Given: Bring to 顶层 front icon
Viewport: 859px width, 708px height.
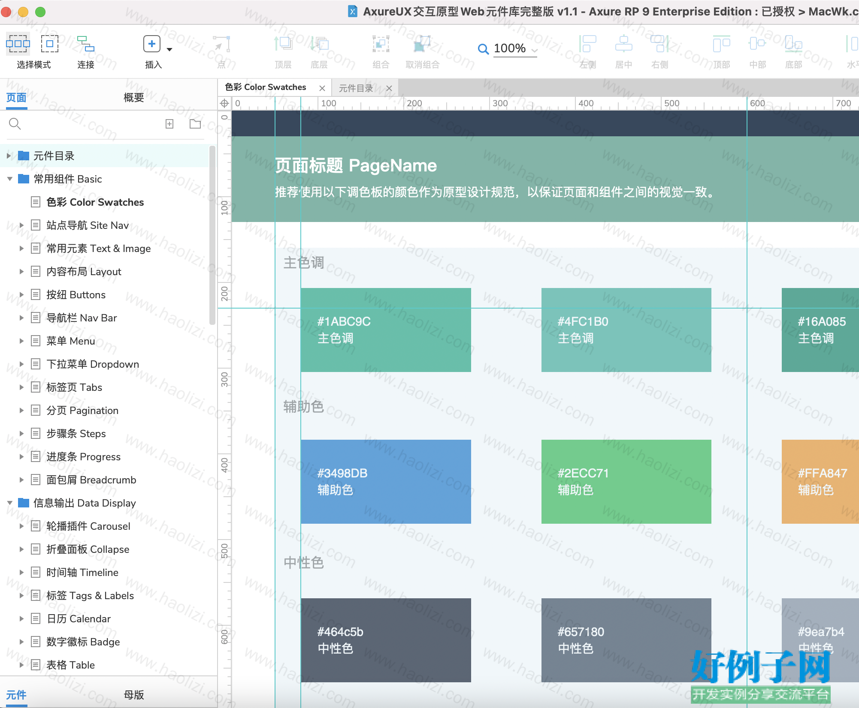Looking at the screenshot, I should click(x=283, y=44).
